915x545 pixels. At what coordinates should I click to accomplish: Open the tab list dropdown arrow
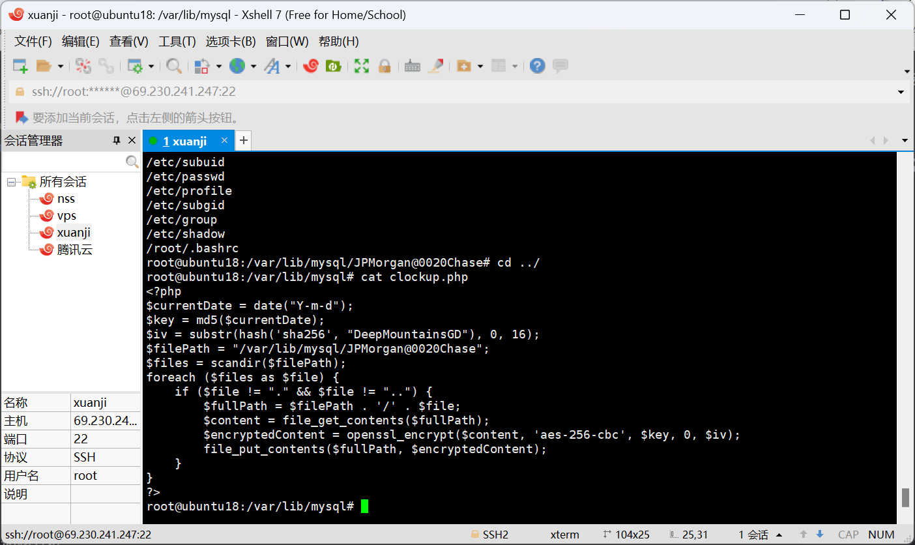point(905,140)
